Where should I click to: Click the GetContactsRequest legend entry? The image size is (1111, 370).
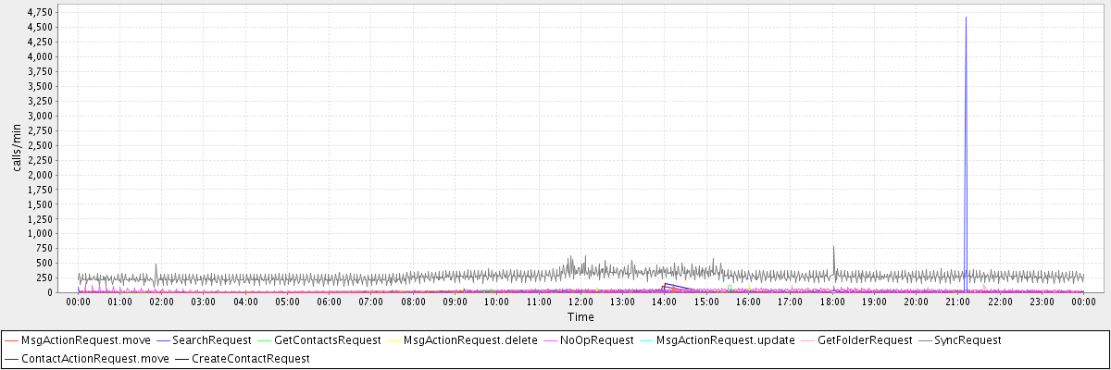(x=327, y=340)
